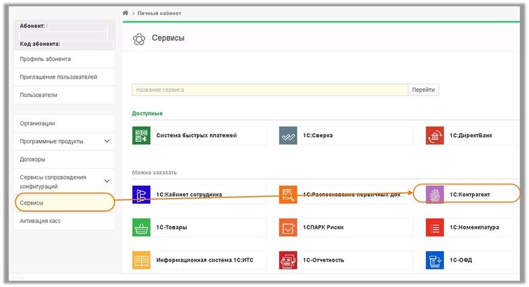Screen dimensions: 529x287
Task: Go to the home breadcrumb icon
Action: pos(125,13)
